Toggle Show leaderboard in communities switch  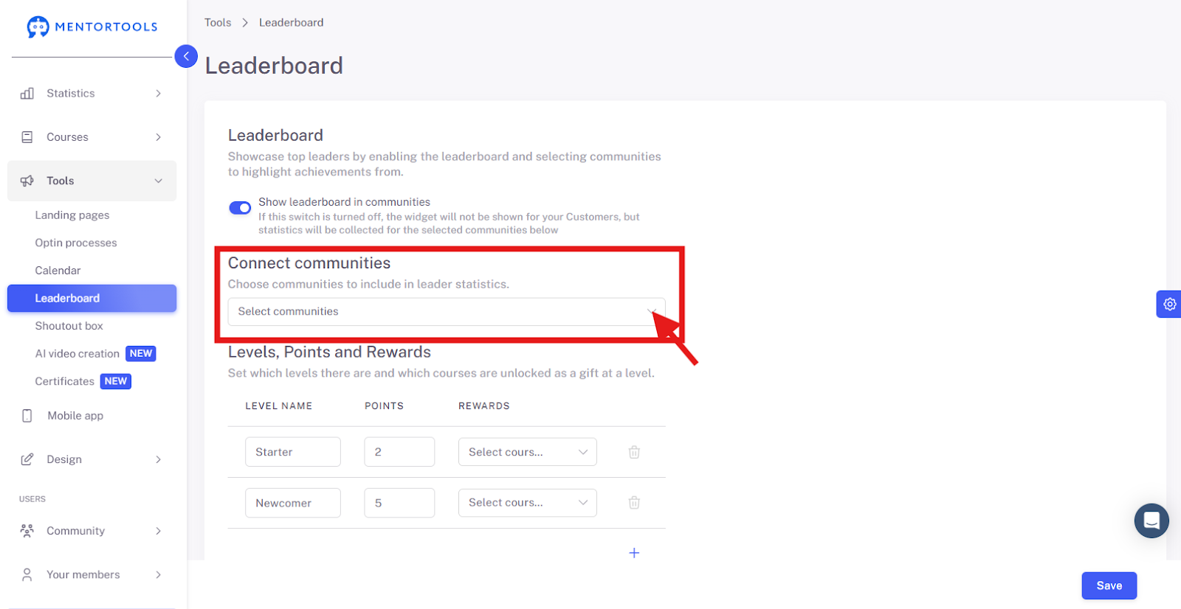(240, 208)
